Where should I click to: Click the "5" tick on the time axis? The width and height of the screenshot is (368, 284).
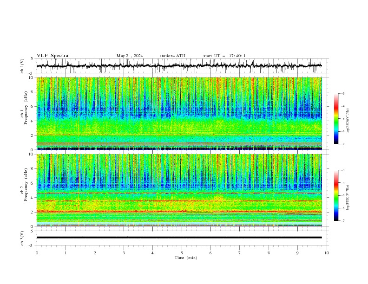click(x=182, y=253)
